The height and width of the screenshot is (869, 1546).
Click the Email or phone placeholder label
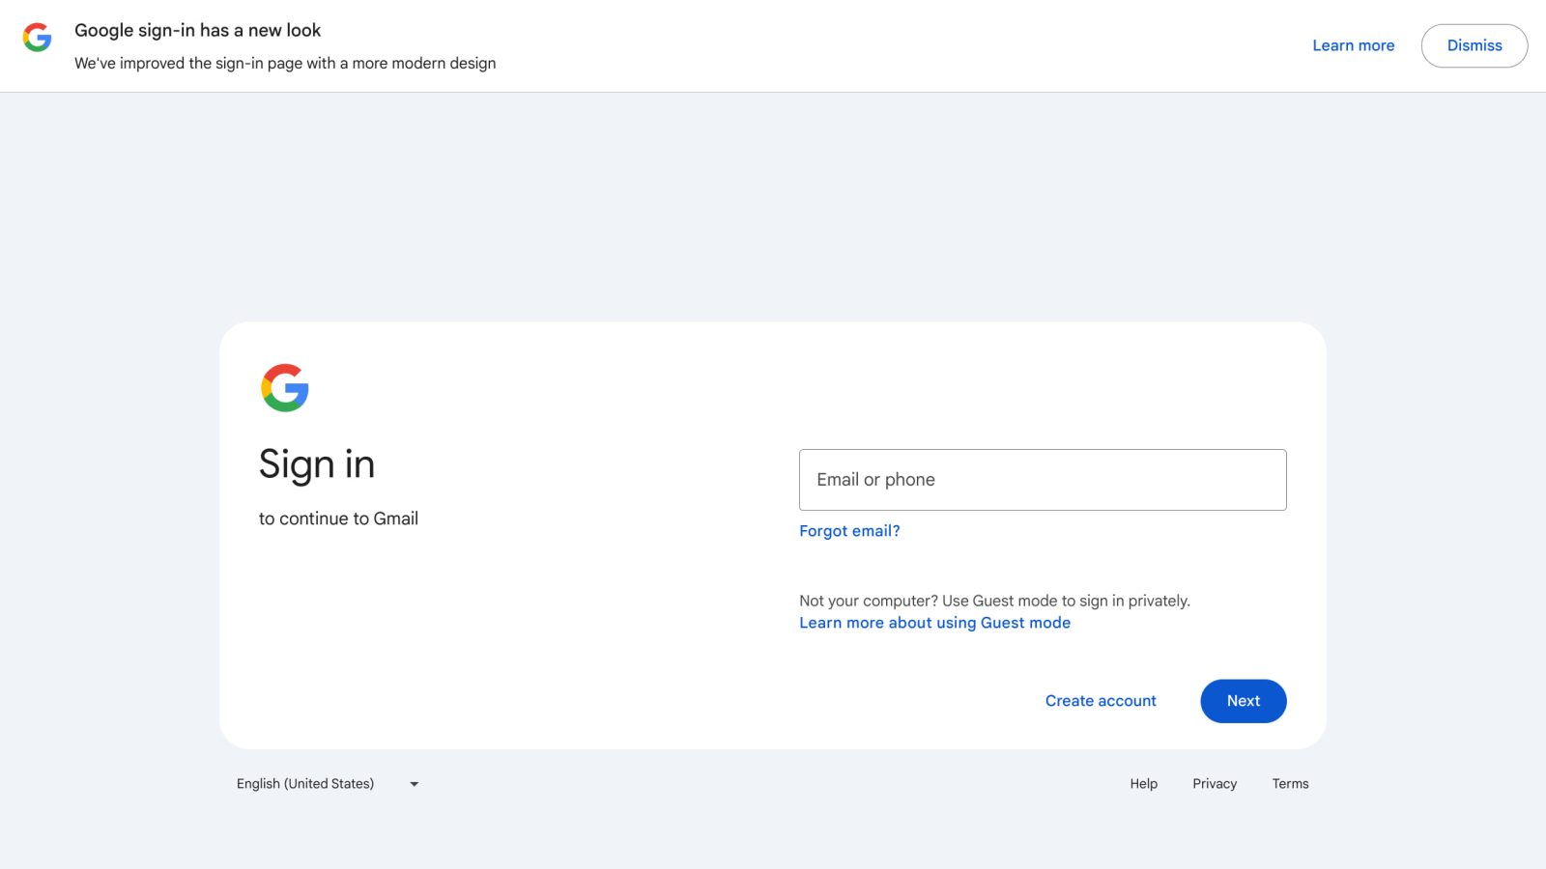pyautogui.click(x=875, y=480)
